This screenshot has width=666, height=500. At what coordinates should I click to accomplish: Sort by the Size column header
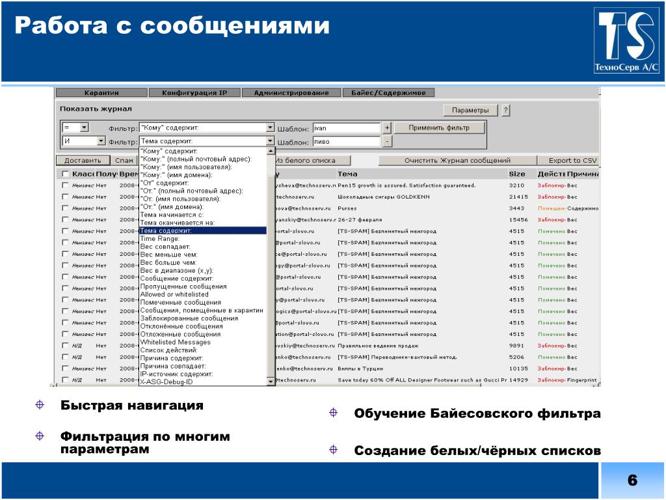(x=517, y=174)
